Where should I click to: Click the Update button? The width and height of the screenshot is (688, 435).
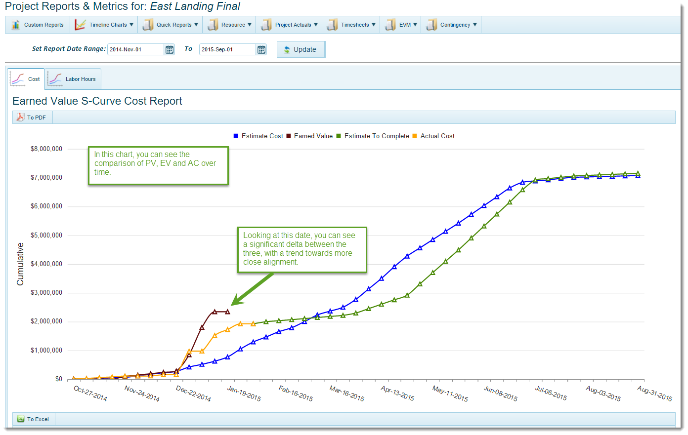tap(301, 49)
